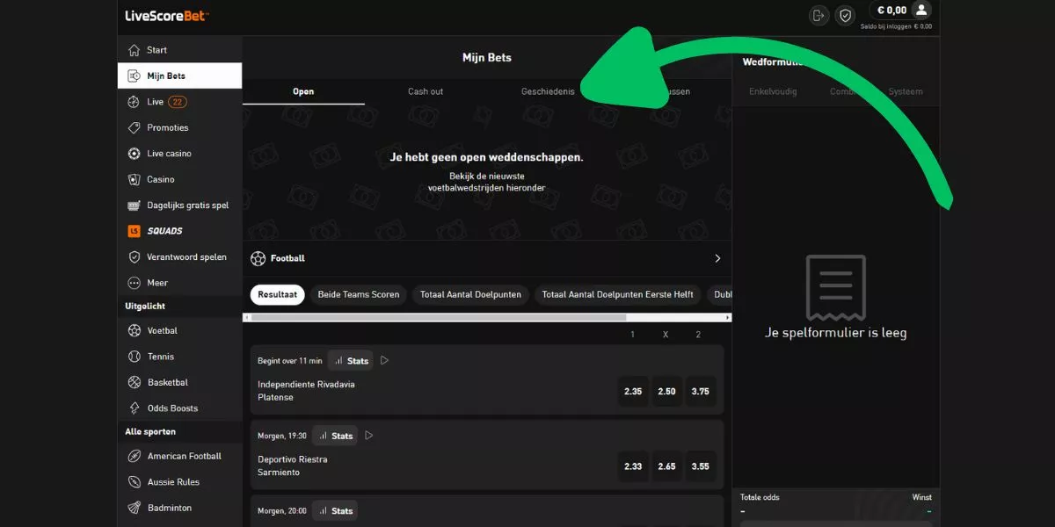Open Mijn Bets in sidebar
Viewport: 1055px width, 527px height.
[179, 76]
